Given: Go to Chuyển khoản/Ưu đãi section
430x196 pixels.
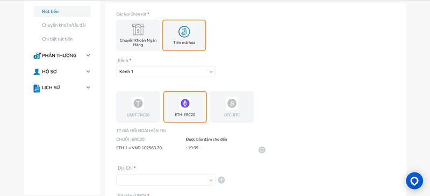Looking at the screenshot, I should pos(64,25).
